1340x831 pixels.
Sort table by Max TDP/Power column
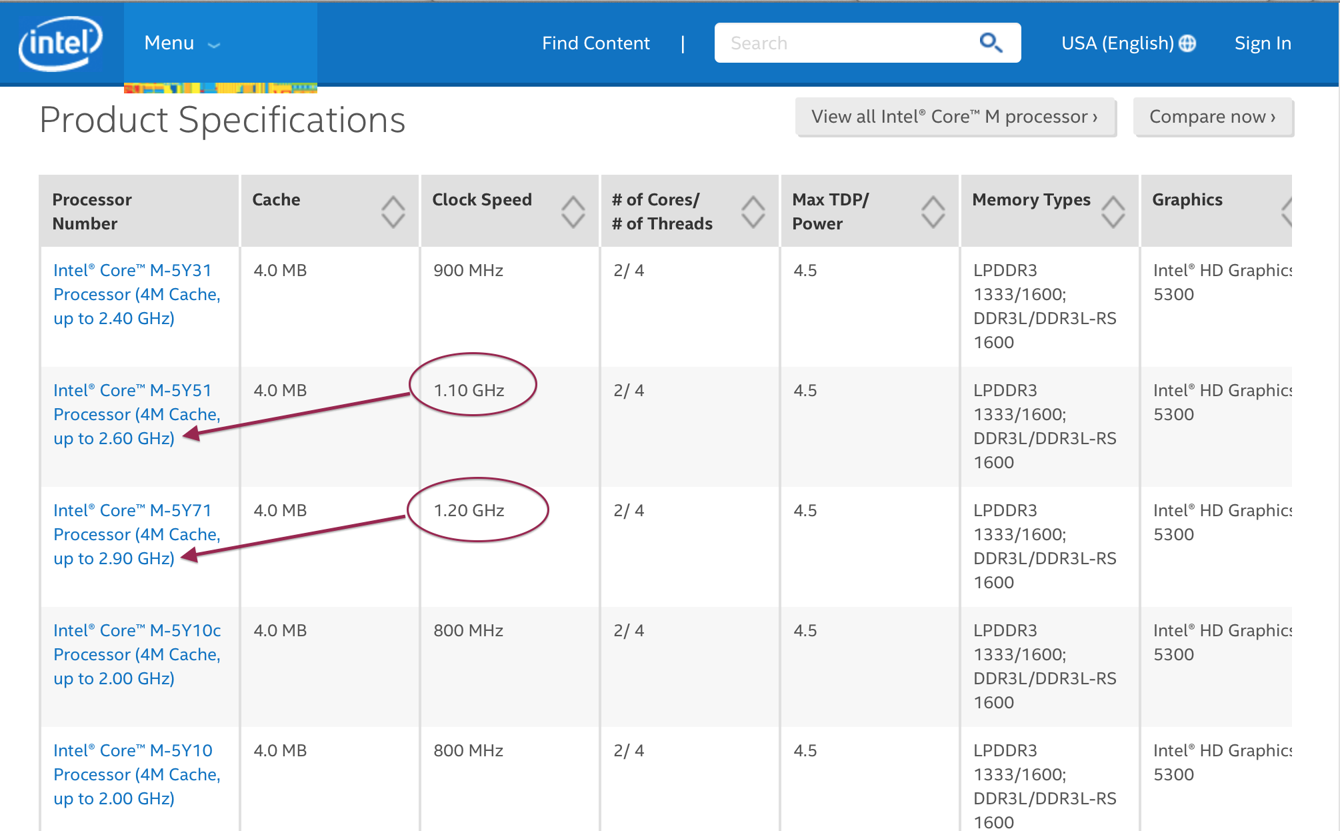(933, 211)
